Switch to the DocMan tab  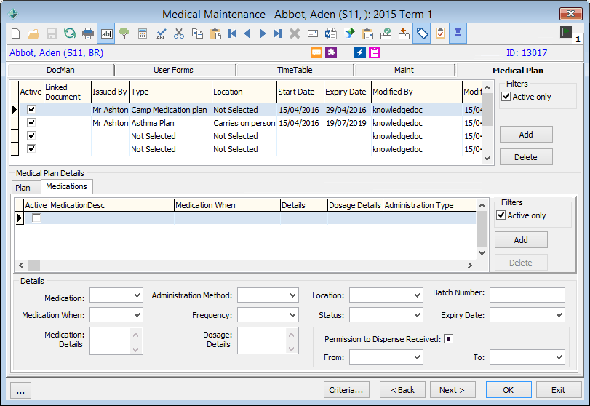(x=60, y=70)
